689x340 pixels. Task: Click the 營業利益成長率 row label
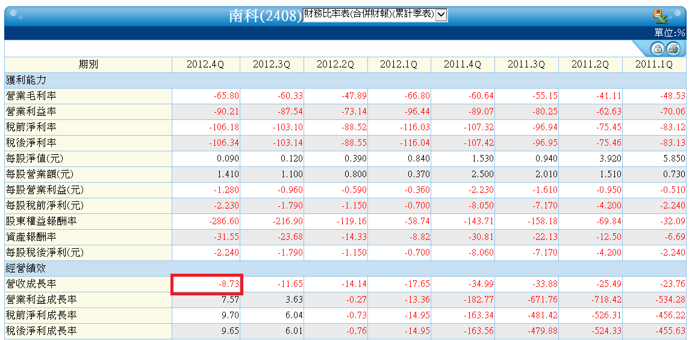[42, 300]
